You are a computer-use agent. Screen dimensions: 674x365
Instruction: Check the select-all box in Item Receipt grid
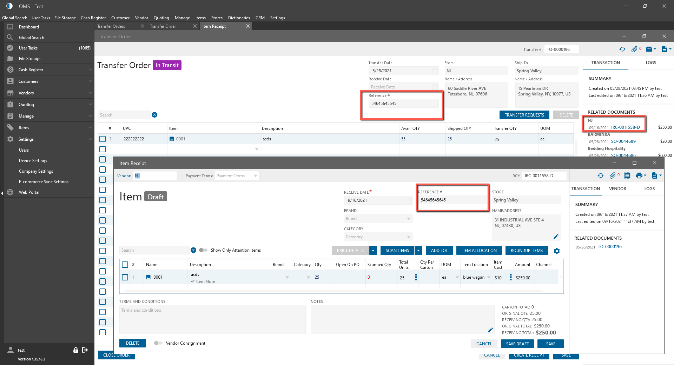pyautogui.click(x=125, y=265)
